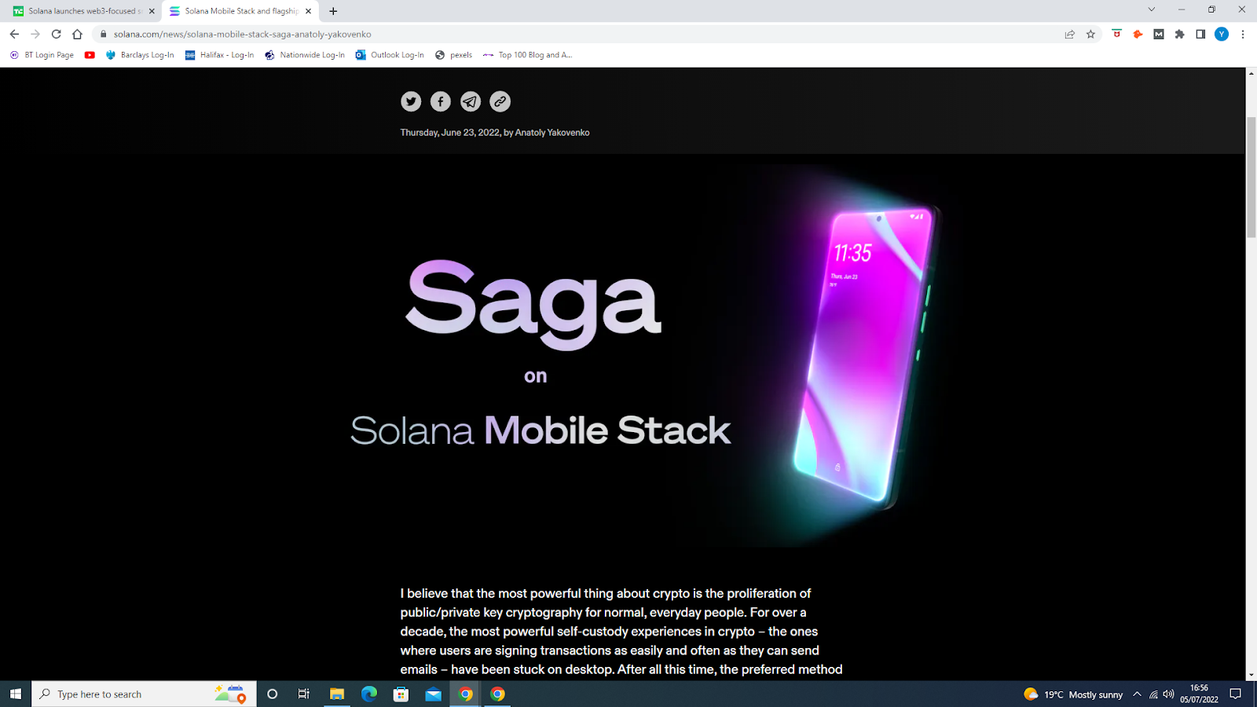The height and width of the screenshot is (707, 1257).
Task: Switch to second Chrome taskbar icon
Action: 497,694
